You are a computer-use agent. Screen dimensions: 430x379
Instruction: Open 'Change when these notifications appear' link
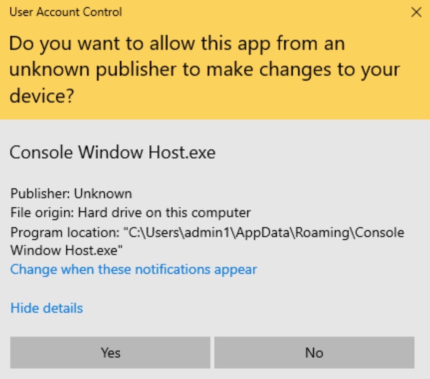point(133,269)
